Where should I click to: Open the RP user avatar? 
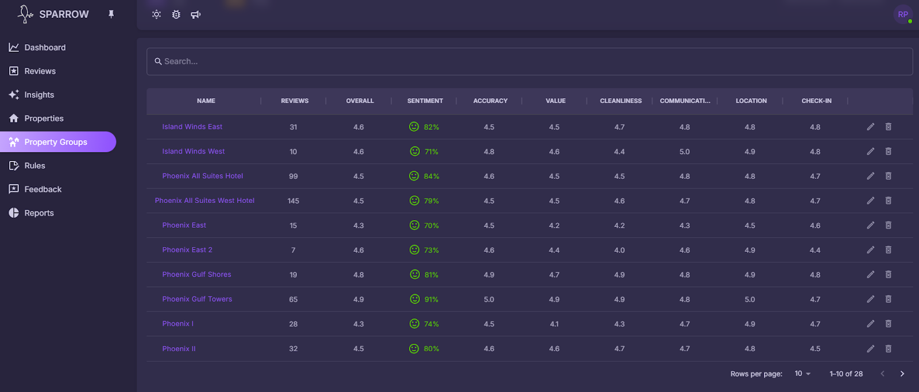[903, 14]
